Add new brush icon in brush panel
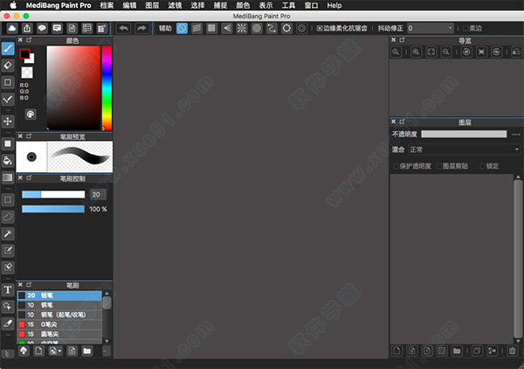This screenshot has height=369, width=524. tap(38, 351)
